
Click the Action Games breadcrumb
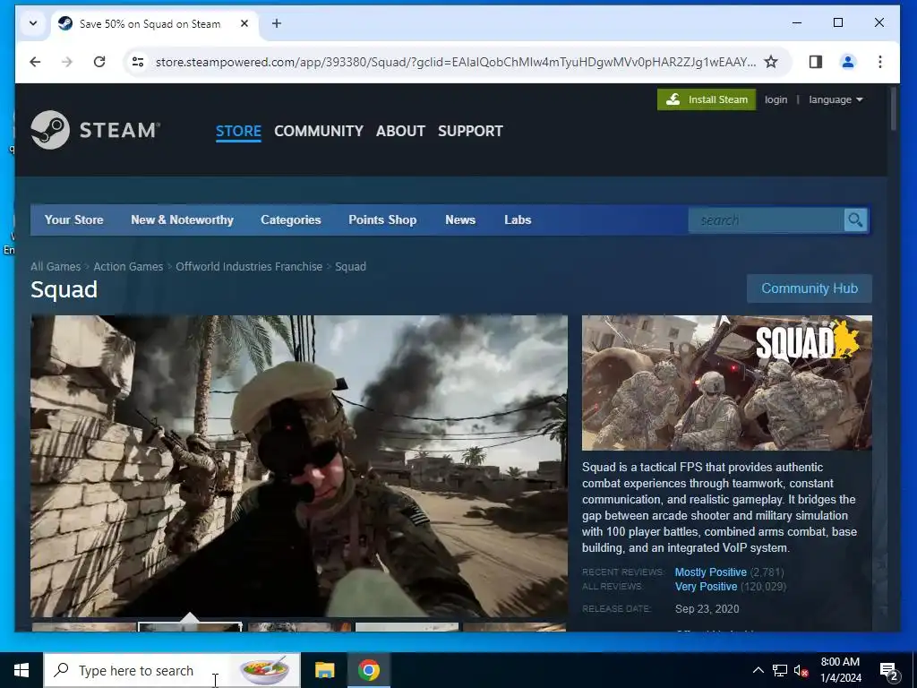point(128,267)
